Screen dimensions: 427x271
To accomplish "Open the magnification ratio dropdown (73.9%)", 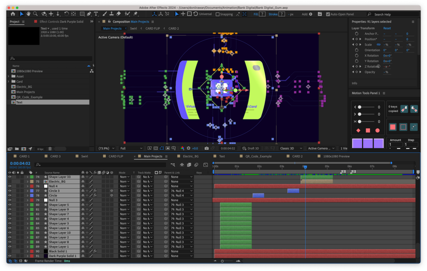I will point(107,148).
